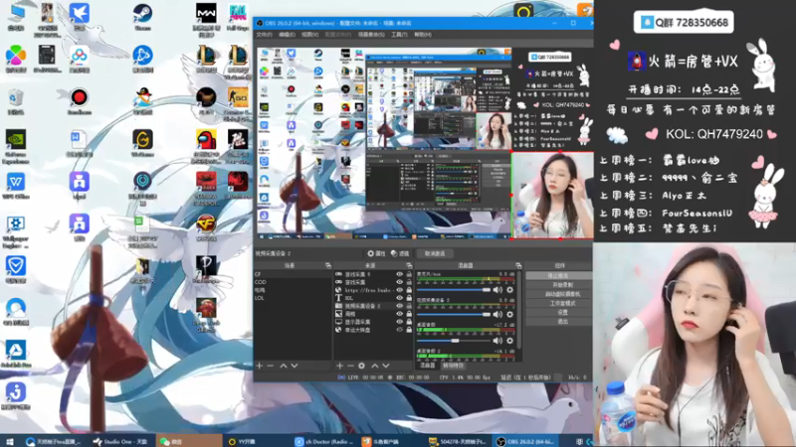Pop out the 场景 dock panel

point(328,265)
